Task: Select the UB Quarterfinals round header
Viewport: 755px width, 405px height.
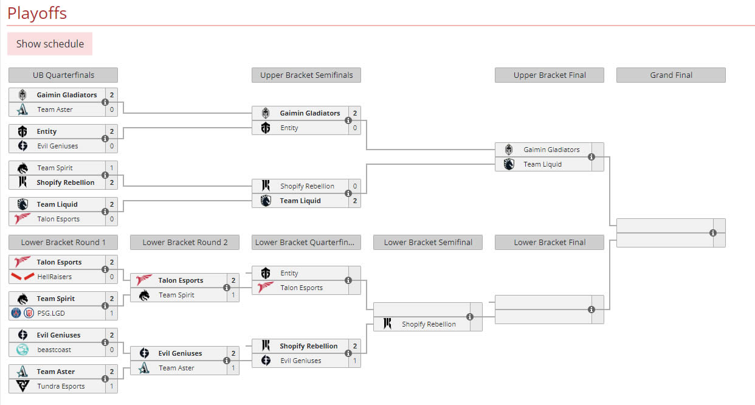Action: click(63, 75)
